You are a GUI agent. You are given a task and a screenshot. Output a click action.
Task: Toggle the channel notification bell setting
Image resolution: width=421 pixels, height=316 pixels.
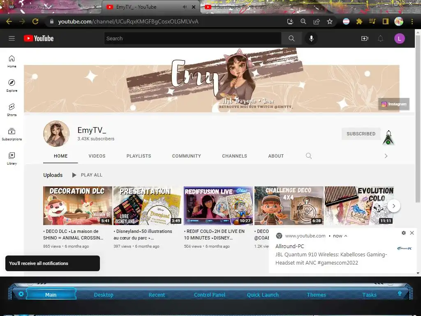click(389, 137)
